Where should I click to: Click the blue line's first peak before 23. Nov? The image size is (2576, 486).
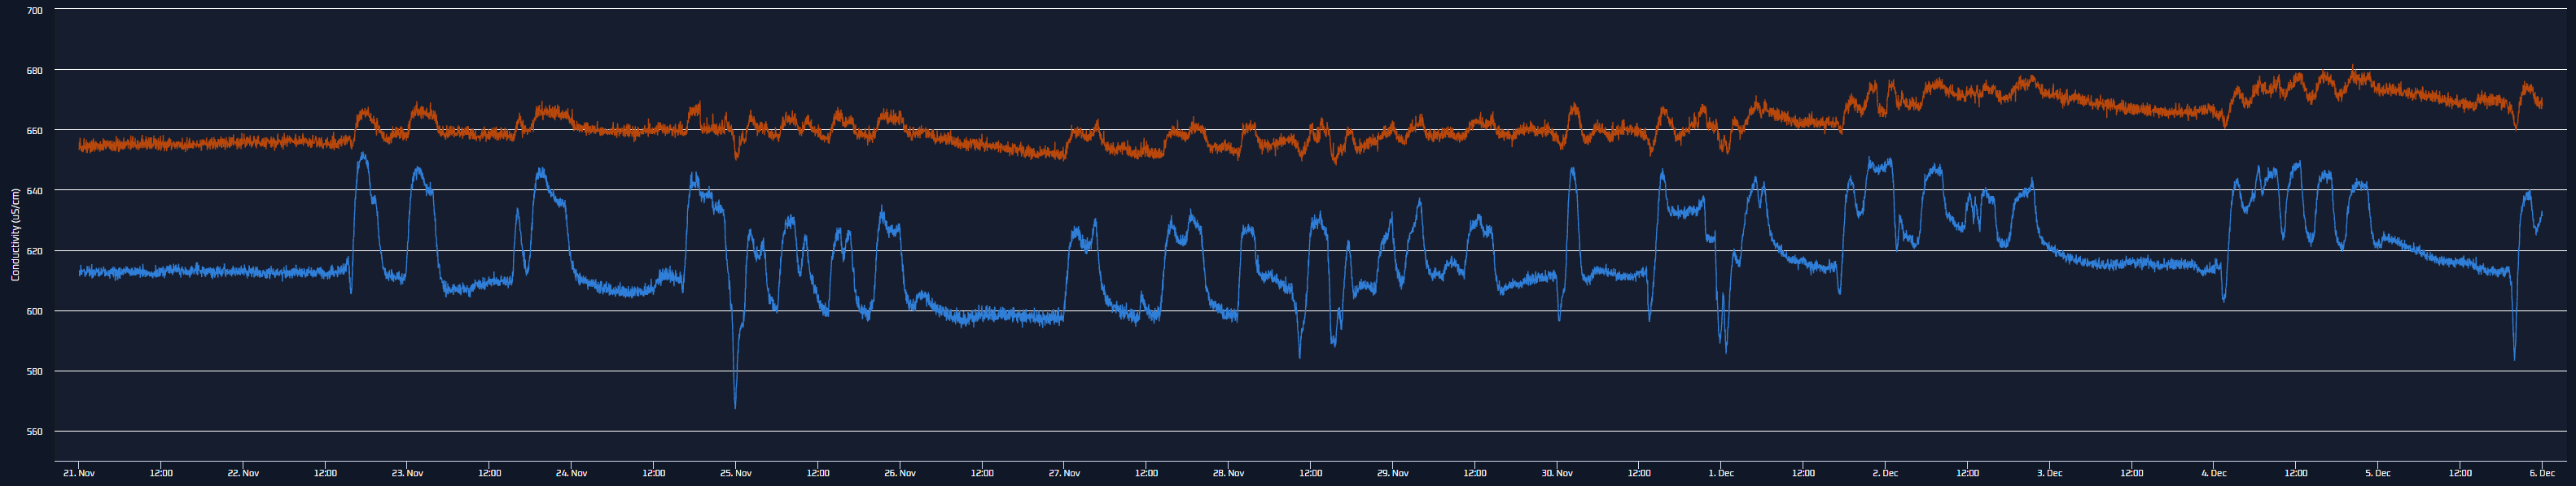[x=362, y=156]
